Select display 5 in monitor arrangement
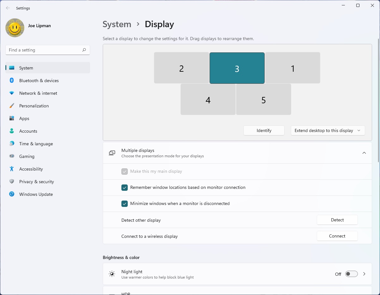Viewport: 380px width, 295px height. tap(263, 99)
